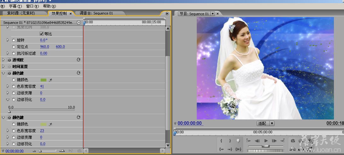Image resolution: width=344 pixels, height=155 pixels.
Task: Pick first 键颜色 with the eyedropper
Action: point(50,80)
